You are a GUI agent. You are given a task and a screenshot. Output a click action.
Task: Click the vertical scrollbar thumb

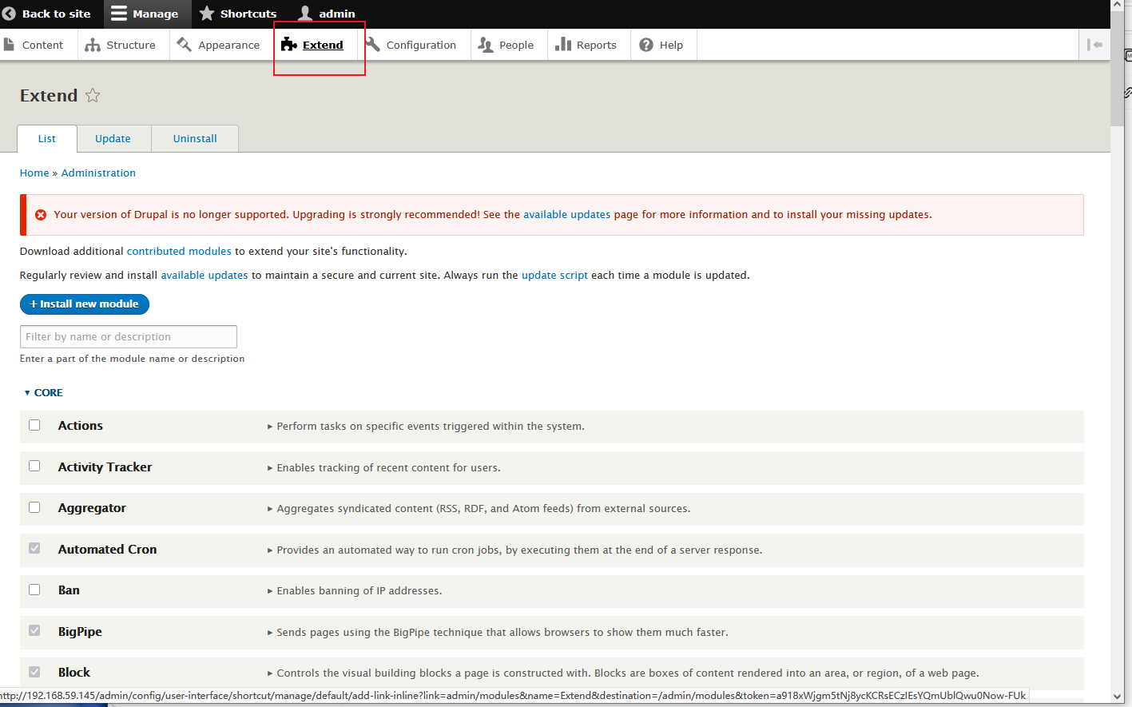tap(1117, 70)
